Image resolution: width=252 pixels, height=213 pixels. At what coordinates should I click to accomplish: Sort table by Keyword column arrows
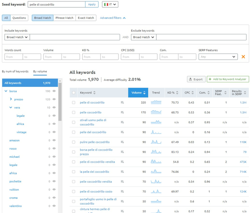coord(94,93)
